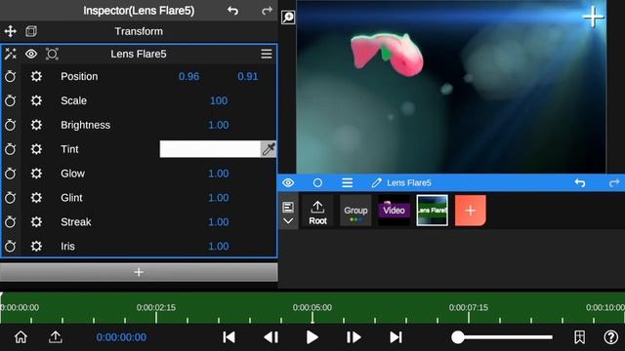Redo in the blue layer bar
Screen dimensions: 625x351
614,182
